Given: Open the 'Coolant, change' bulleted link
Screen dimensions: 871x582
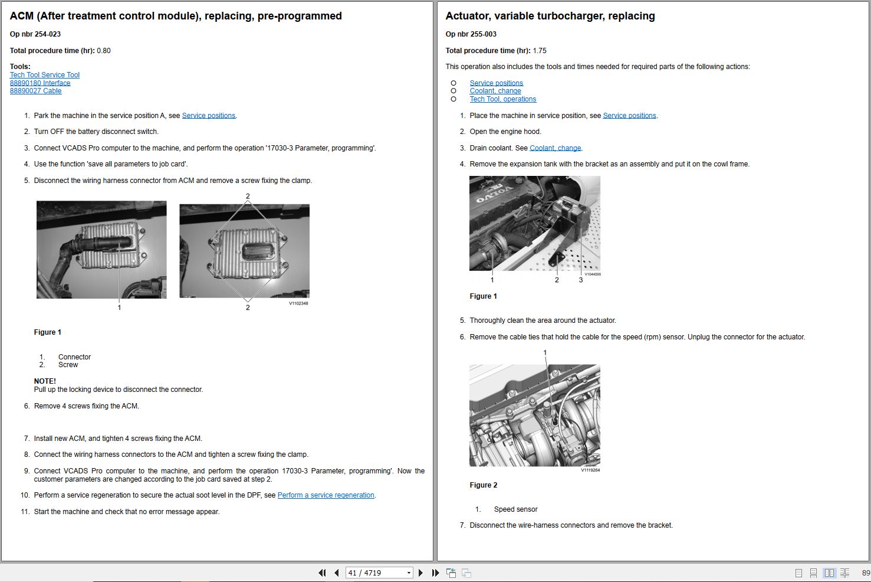Looking at the screenshot, I should point(495,91).
